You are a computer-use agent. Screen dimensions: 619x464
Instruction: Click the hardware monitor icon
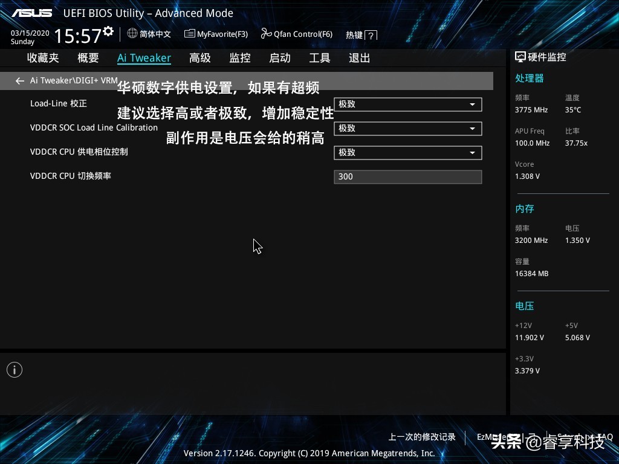[520, 57]
